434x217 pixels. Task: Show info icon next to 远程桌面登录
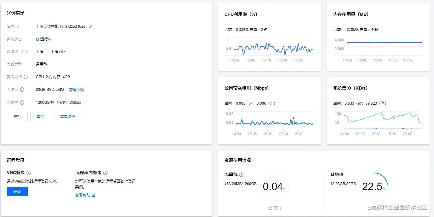pos(105,173)
